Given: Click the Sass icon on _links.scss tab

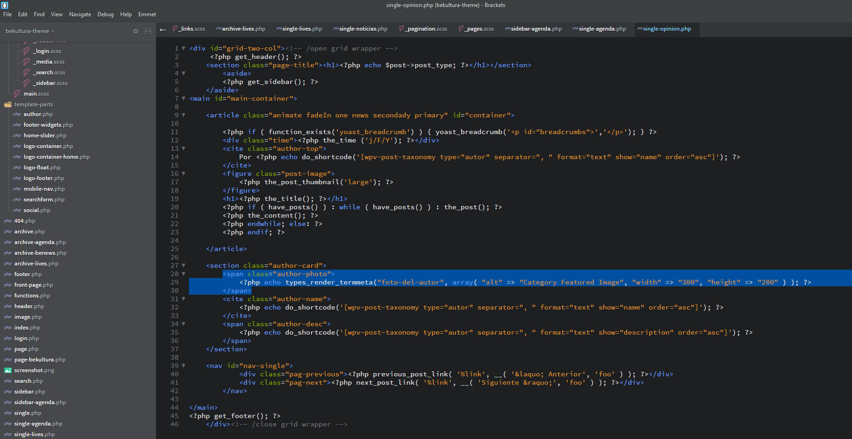Looking at the screenshot, I should coord(175,29).
